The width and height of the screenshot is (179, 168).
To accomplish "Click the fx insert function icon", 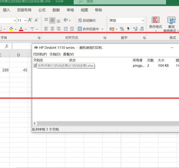I will (7, 46).
